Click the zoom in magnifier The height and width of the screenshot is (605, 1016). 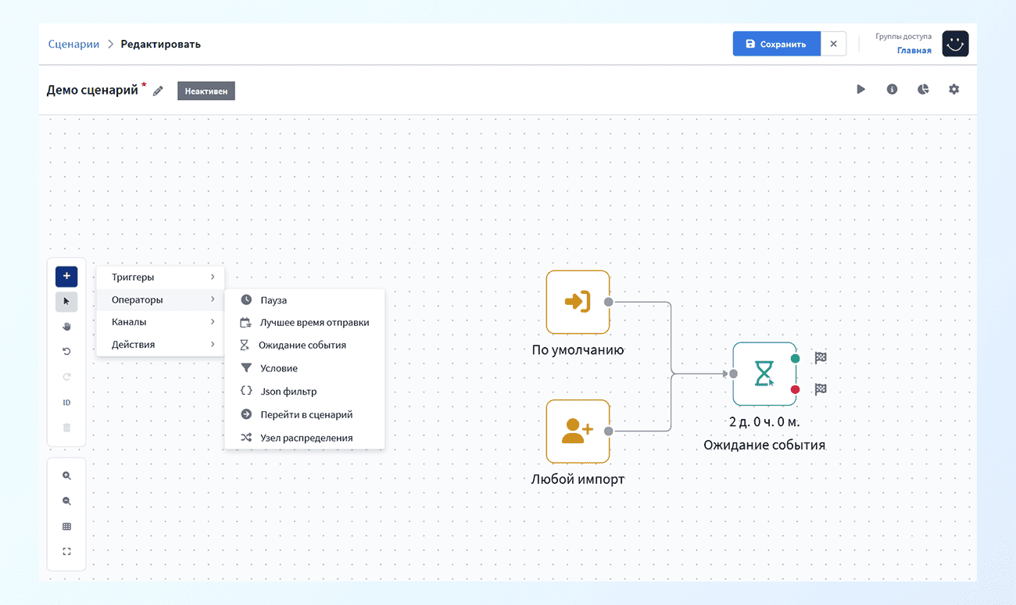(x=66, y=475)
